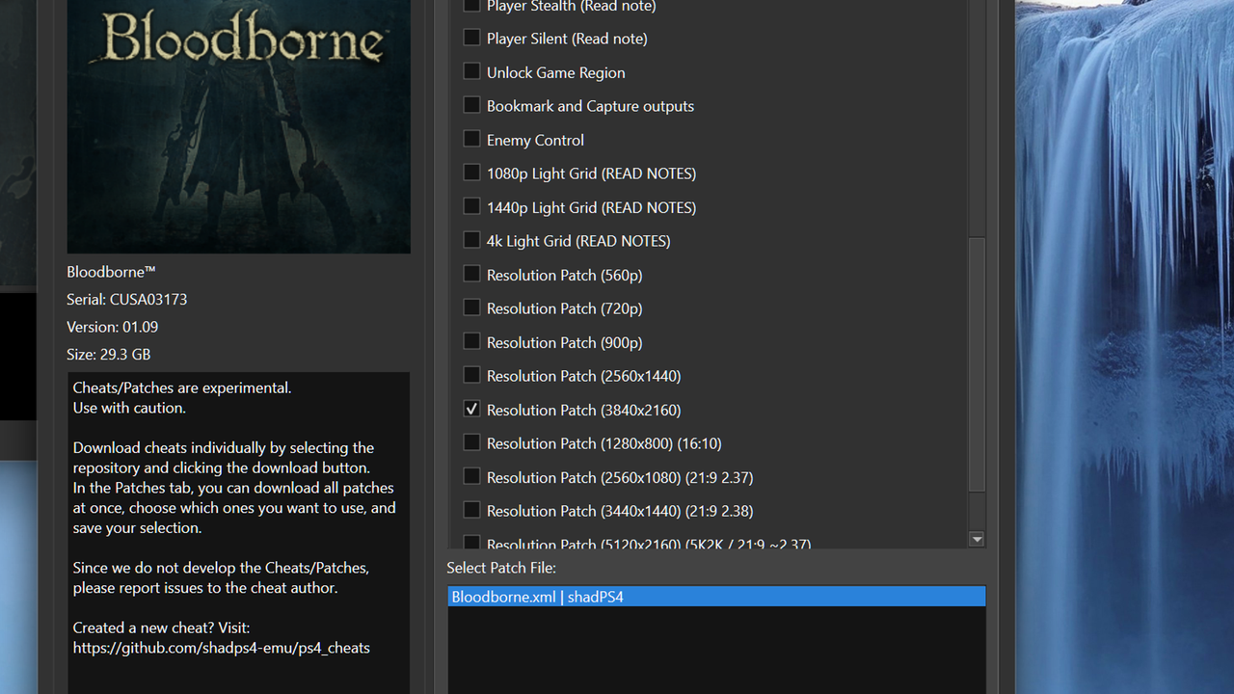Check Resolution Patch (1280x800) (16:10)

tap(471, 442)
